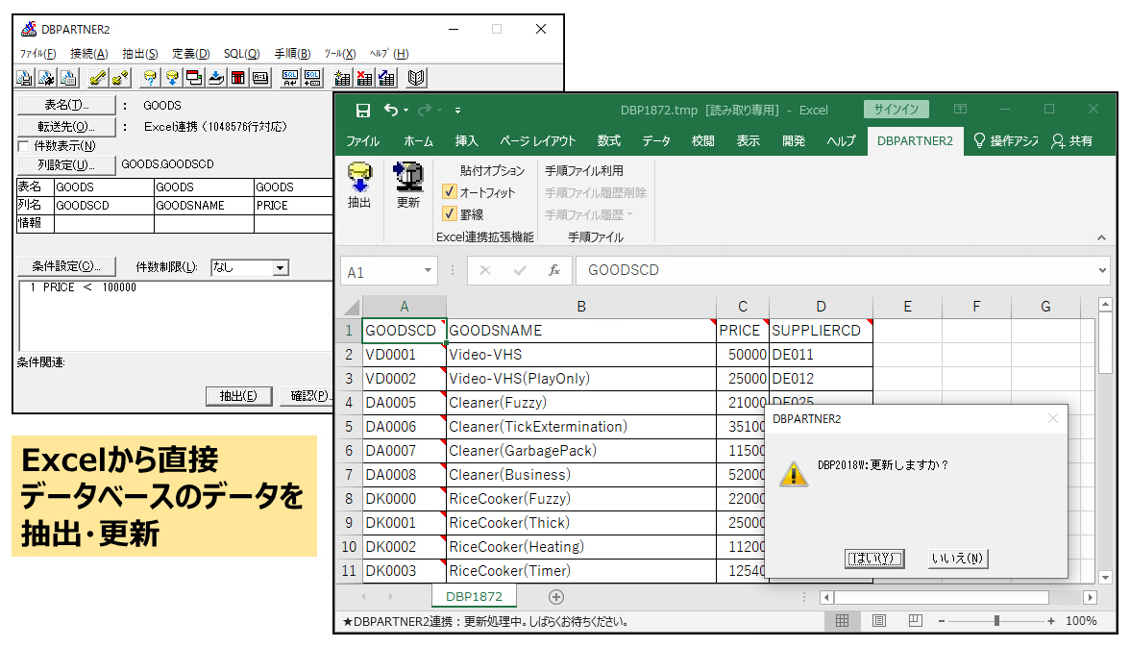The image size is (1130, 647).
Task: Click the add new sheet plus icon
Action: (556, 597)
